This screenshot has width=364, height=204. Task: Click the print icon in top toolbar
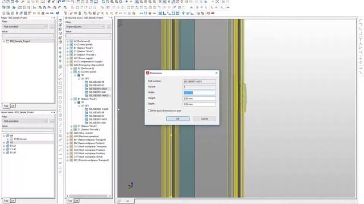pyautogui.click(x=16, y=2)
